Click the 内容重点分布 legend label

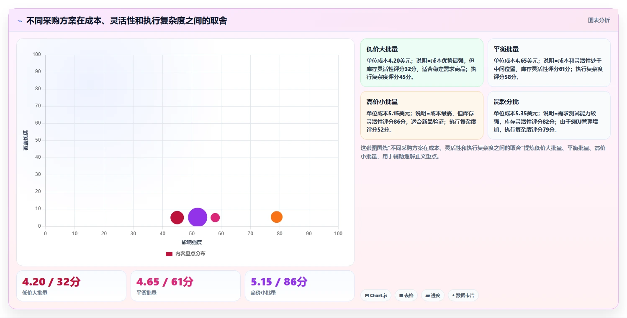[x=190, y=254]
